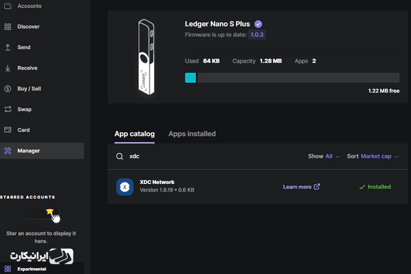The height and width of the screenshot is (274, 411).
Task: Click the external link icon beside Learn more
Action: coord(317,187)
